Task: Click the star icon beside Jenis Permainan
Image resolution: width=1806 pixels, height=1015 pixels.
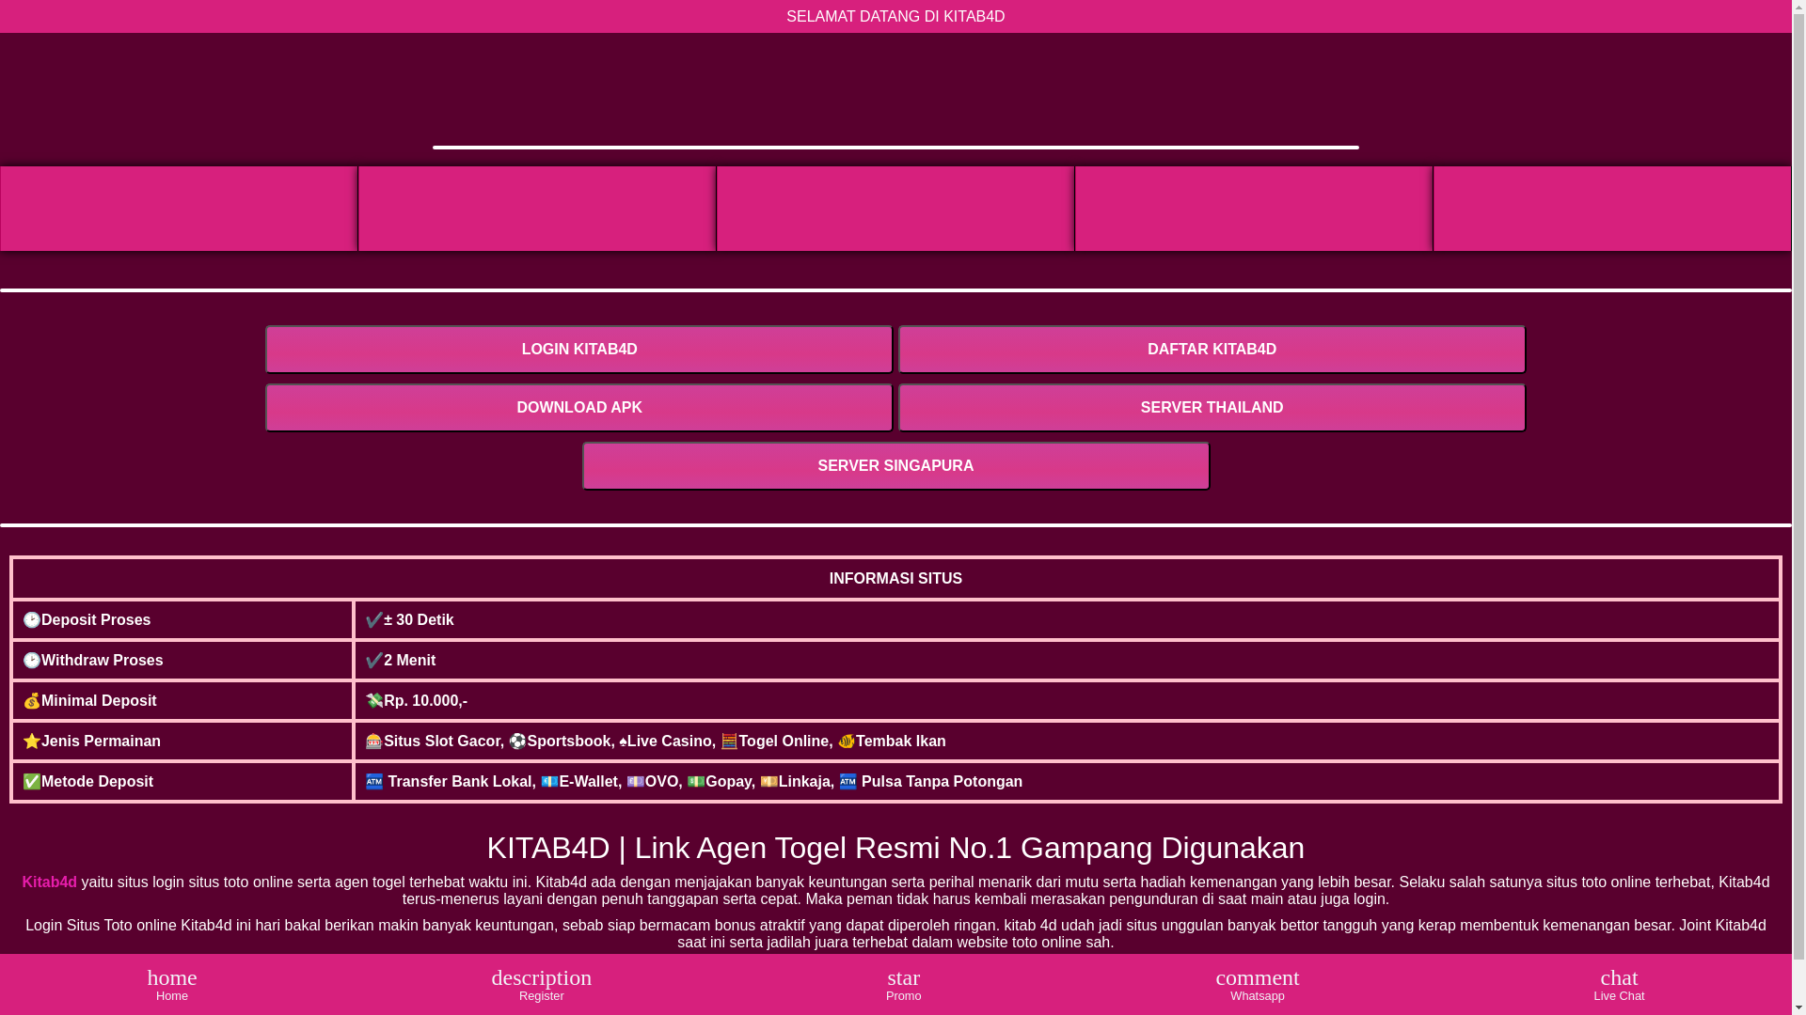Action: tap(32, 742)
